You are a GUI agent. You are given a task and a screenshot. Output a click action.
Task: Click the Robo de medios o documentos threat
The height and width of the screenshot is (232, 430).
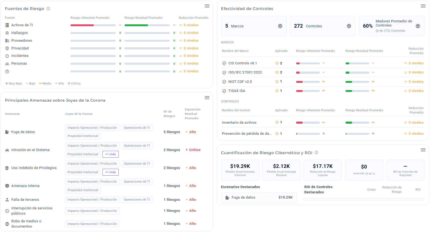26,224
